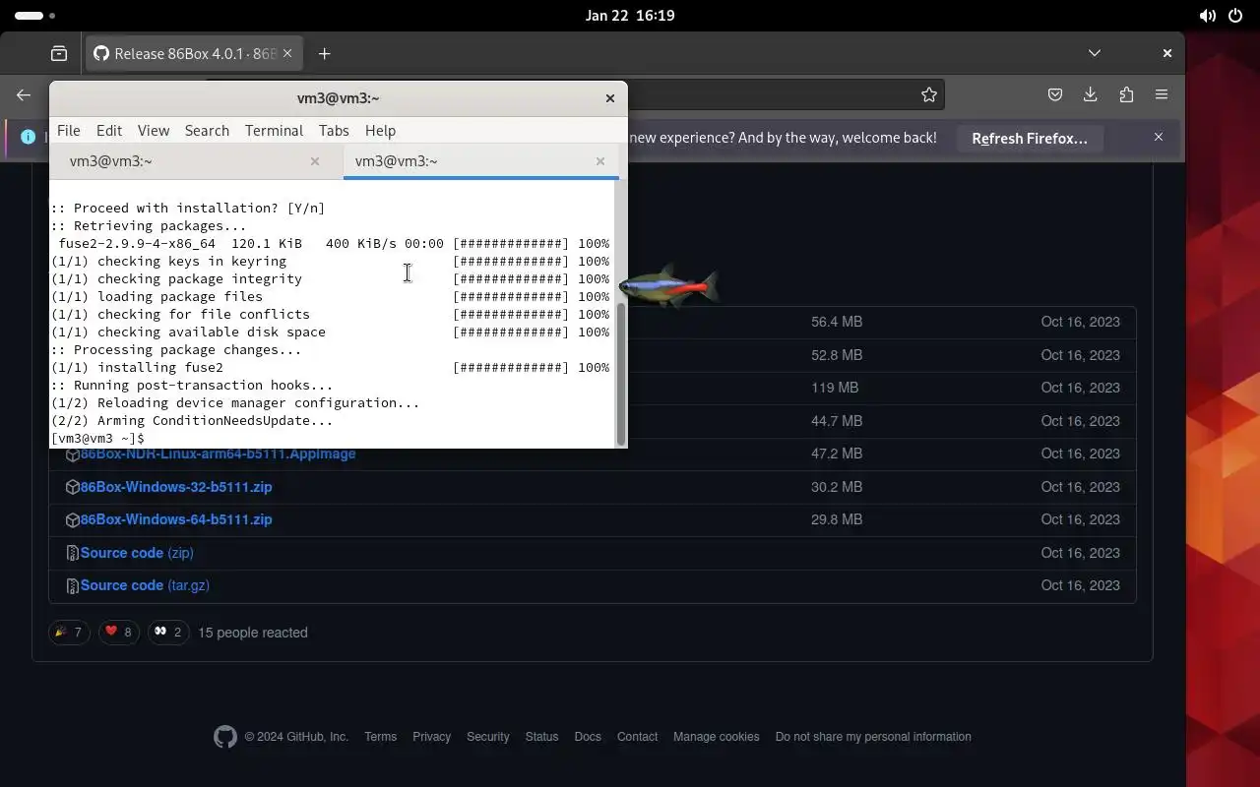Open the terminal View menu
1260x787 pixels.
pyautogui.click(x=154, y=130)
